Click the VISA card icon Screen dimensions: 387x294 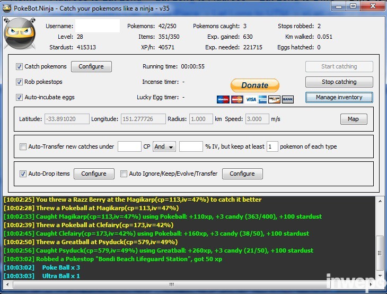pyautogui.click(x=251, y=99)
